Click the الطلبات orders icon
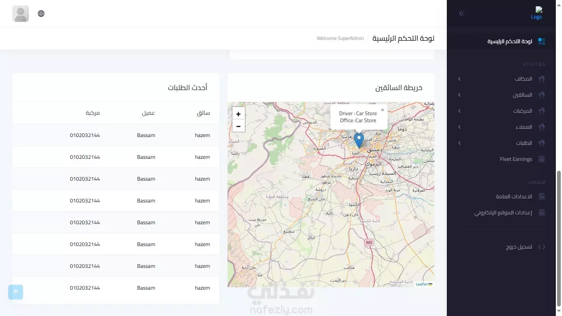Screen dimensions: 562x316 tap(542, 143)
